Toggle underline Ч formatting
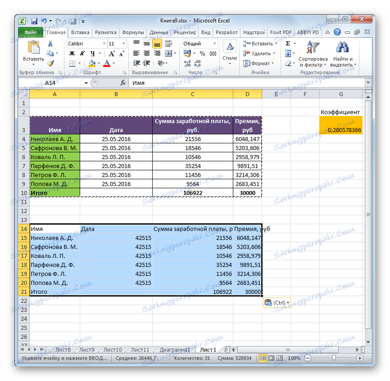 click(x=92, y=53)
